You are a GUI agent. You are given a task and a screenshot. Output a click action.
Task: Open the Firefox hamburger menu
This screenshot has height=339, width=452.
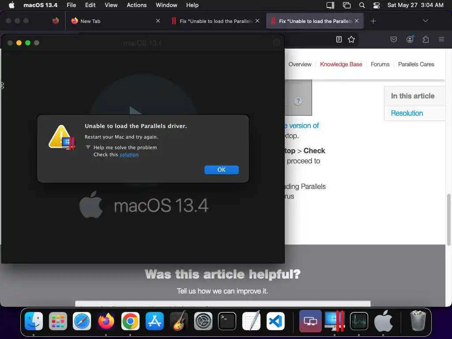tap(441, 39)
